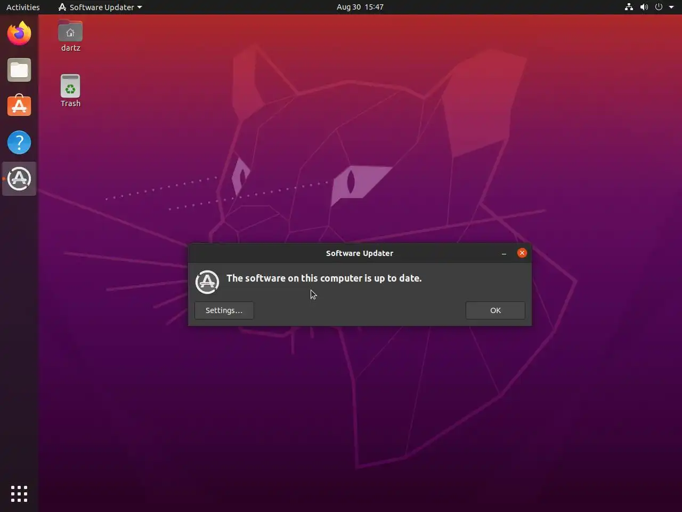Minimize the Software Updater dialog
Screen dimensions: 682x512
tap(504, 253)
